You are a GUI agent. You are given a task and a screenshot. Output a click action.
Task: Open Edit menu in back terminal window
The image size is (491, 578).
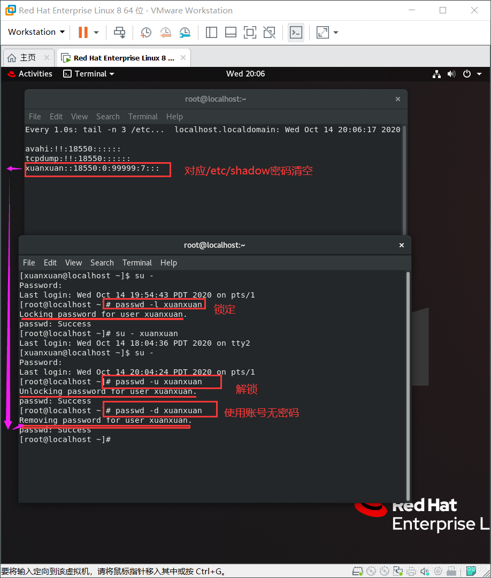point(56,117)
